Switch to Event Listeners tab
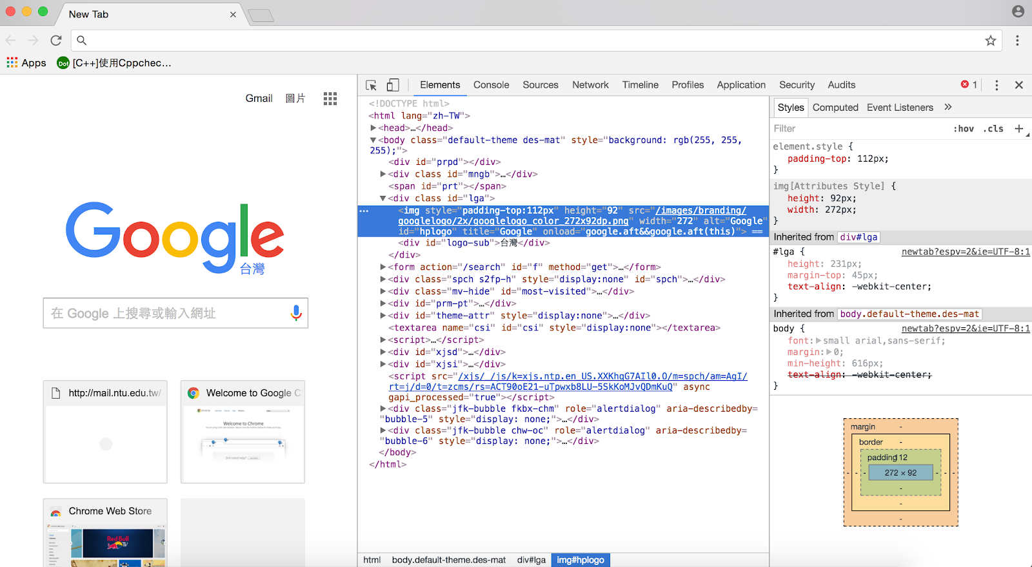Image resolution: width=1032 pixels, height=567 pixels. pos(900,108)
